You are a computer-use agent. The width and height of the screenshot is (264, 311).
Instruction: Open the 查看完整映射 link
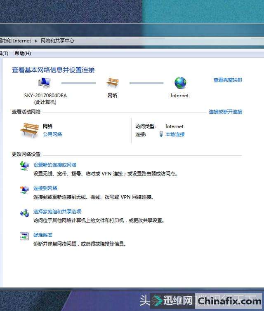[228, 80]
